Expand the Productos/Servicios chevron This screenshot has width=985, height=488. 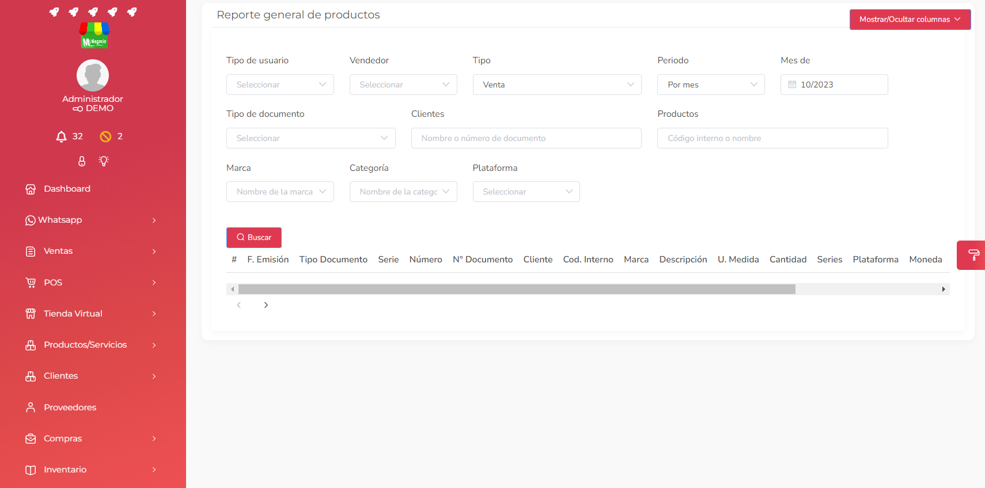(x=154, y=345)
